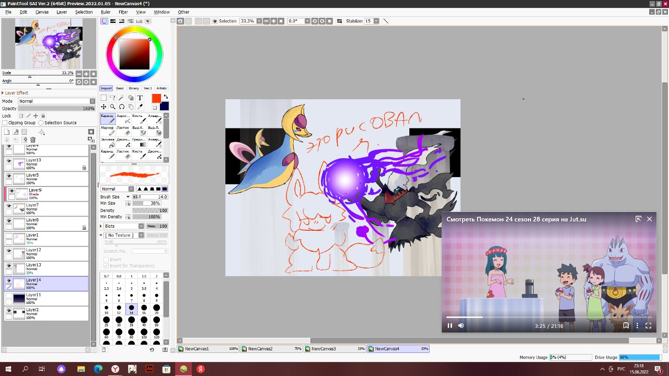Image resolution: width=669 pixels, height=376 pixels.
Task: Show the swatches panel
Action: click(140, 21)
